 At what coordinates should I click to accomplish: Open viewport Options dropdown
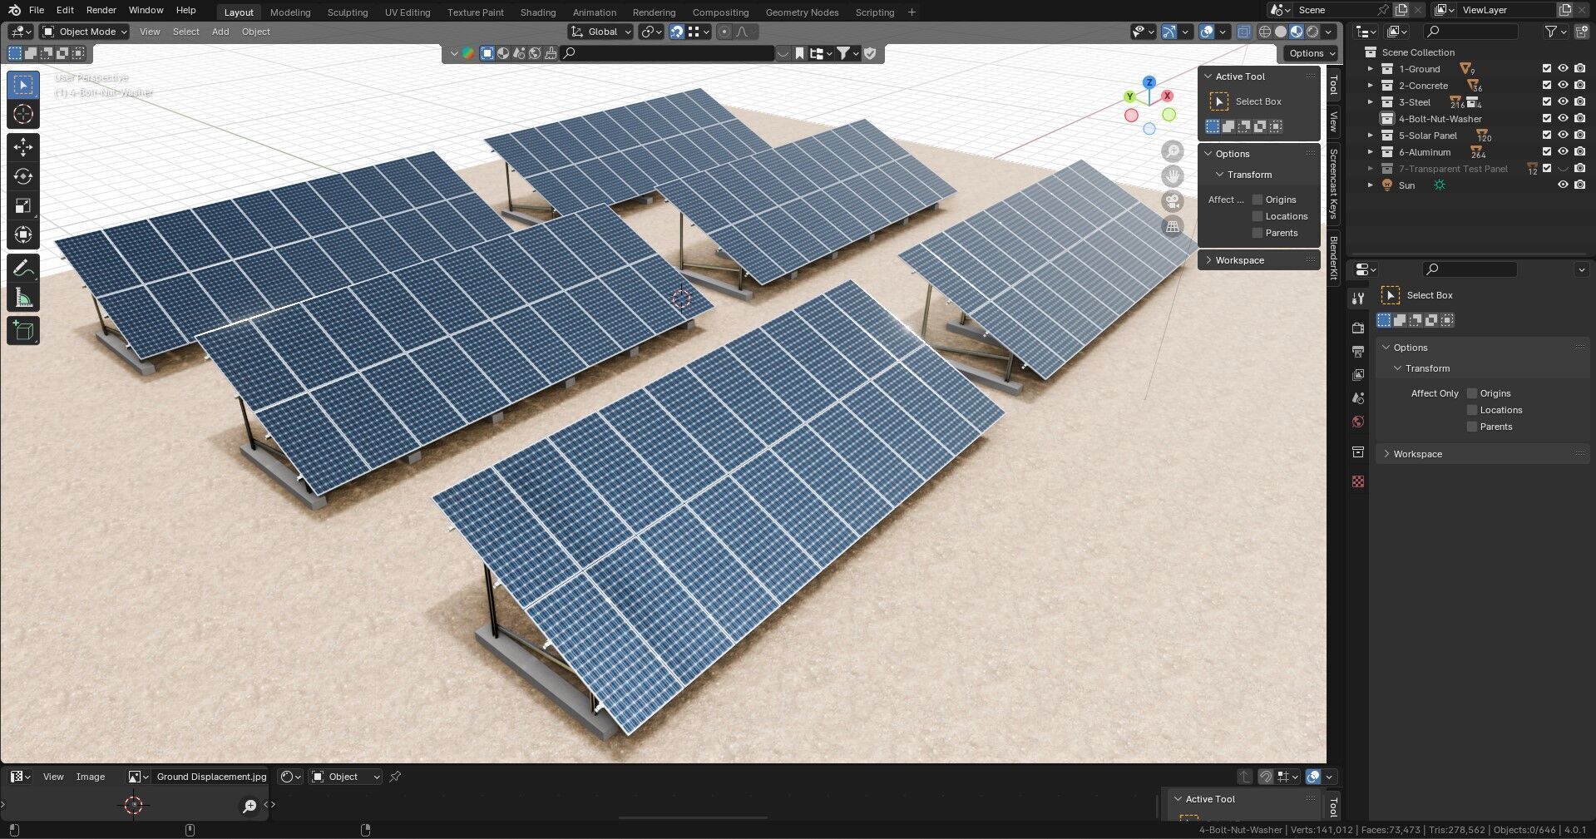[x=1312, y=53]
